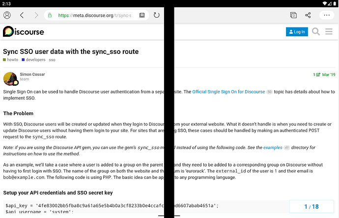Viewport: 339px width, 218px height.
Task: Open the developers category link
Action: pyautogui.click(x=33, y=60)
